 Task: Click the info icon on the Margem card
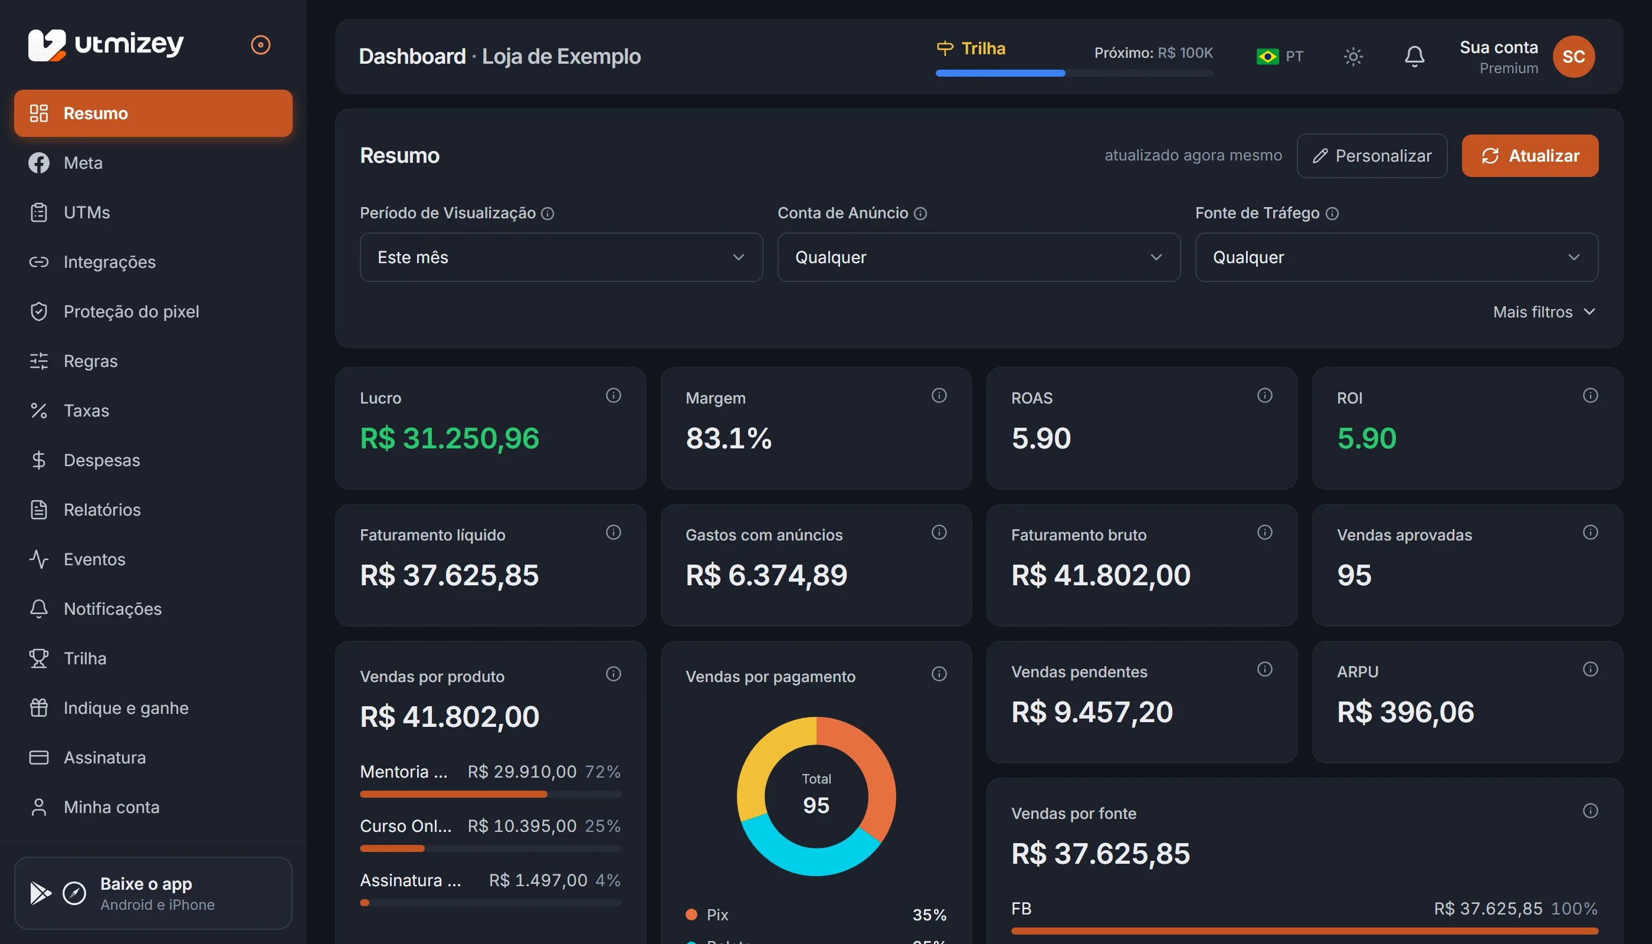(939, 395)
